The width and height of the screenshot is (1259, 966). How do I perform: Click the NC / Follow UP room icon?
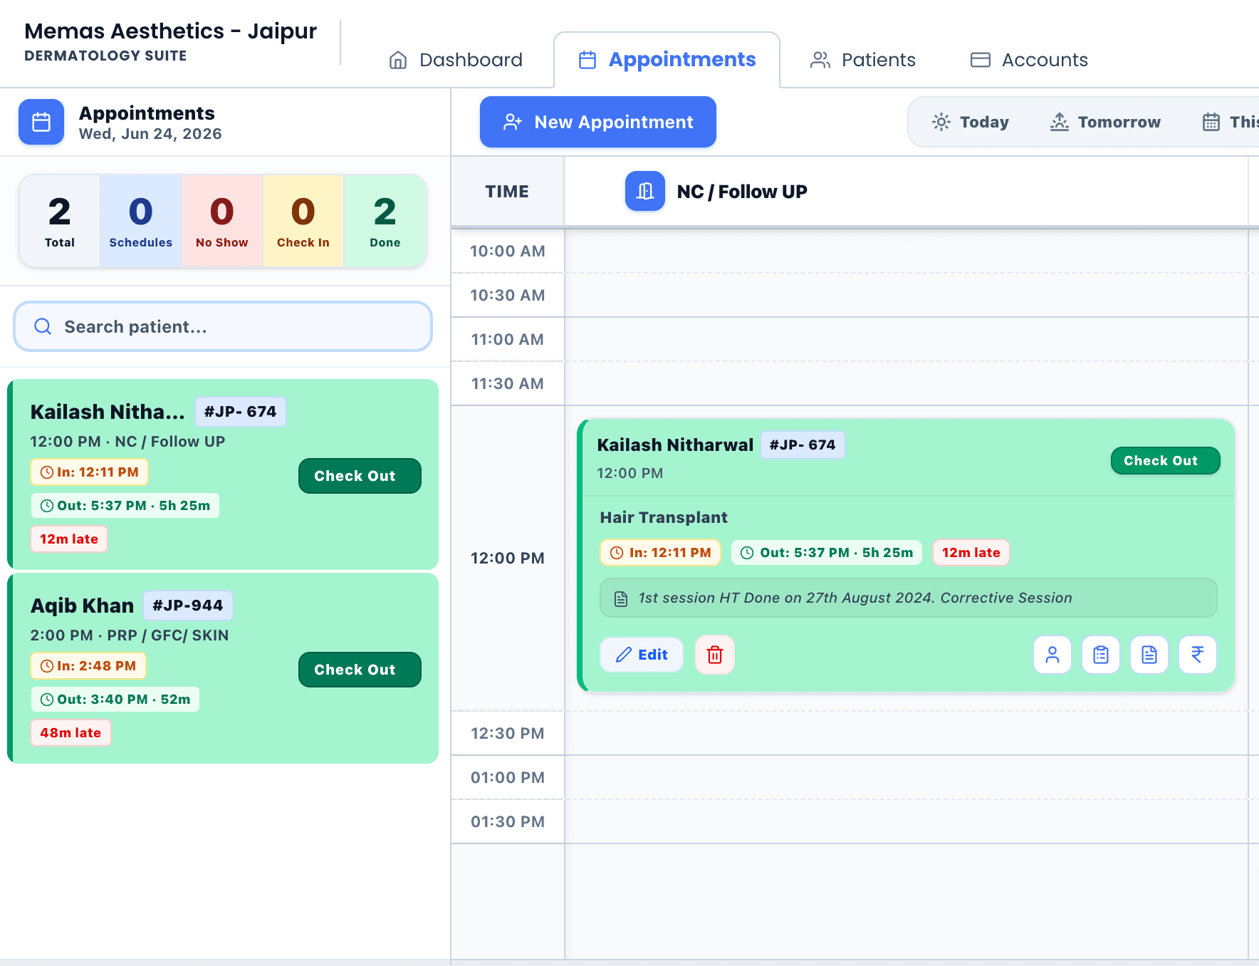[645, 191]
